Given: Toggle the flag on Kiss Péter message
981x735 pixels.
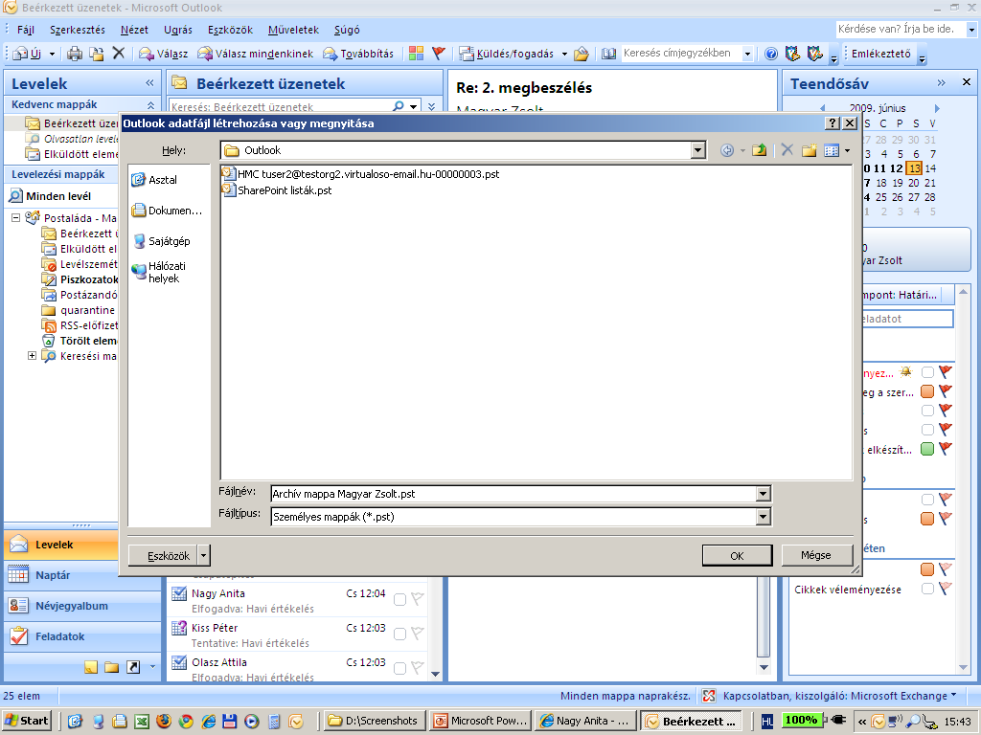Looking at the screenshot, I should [418, 635].
